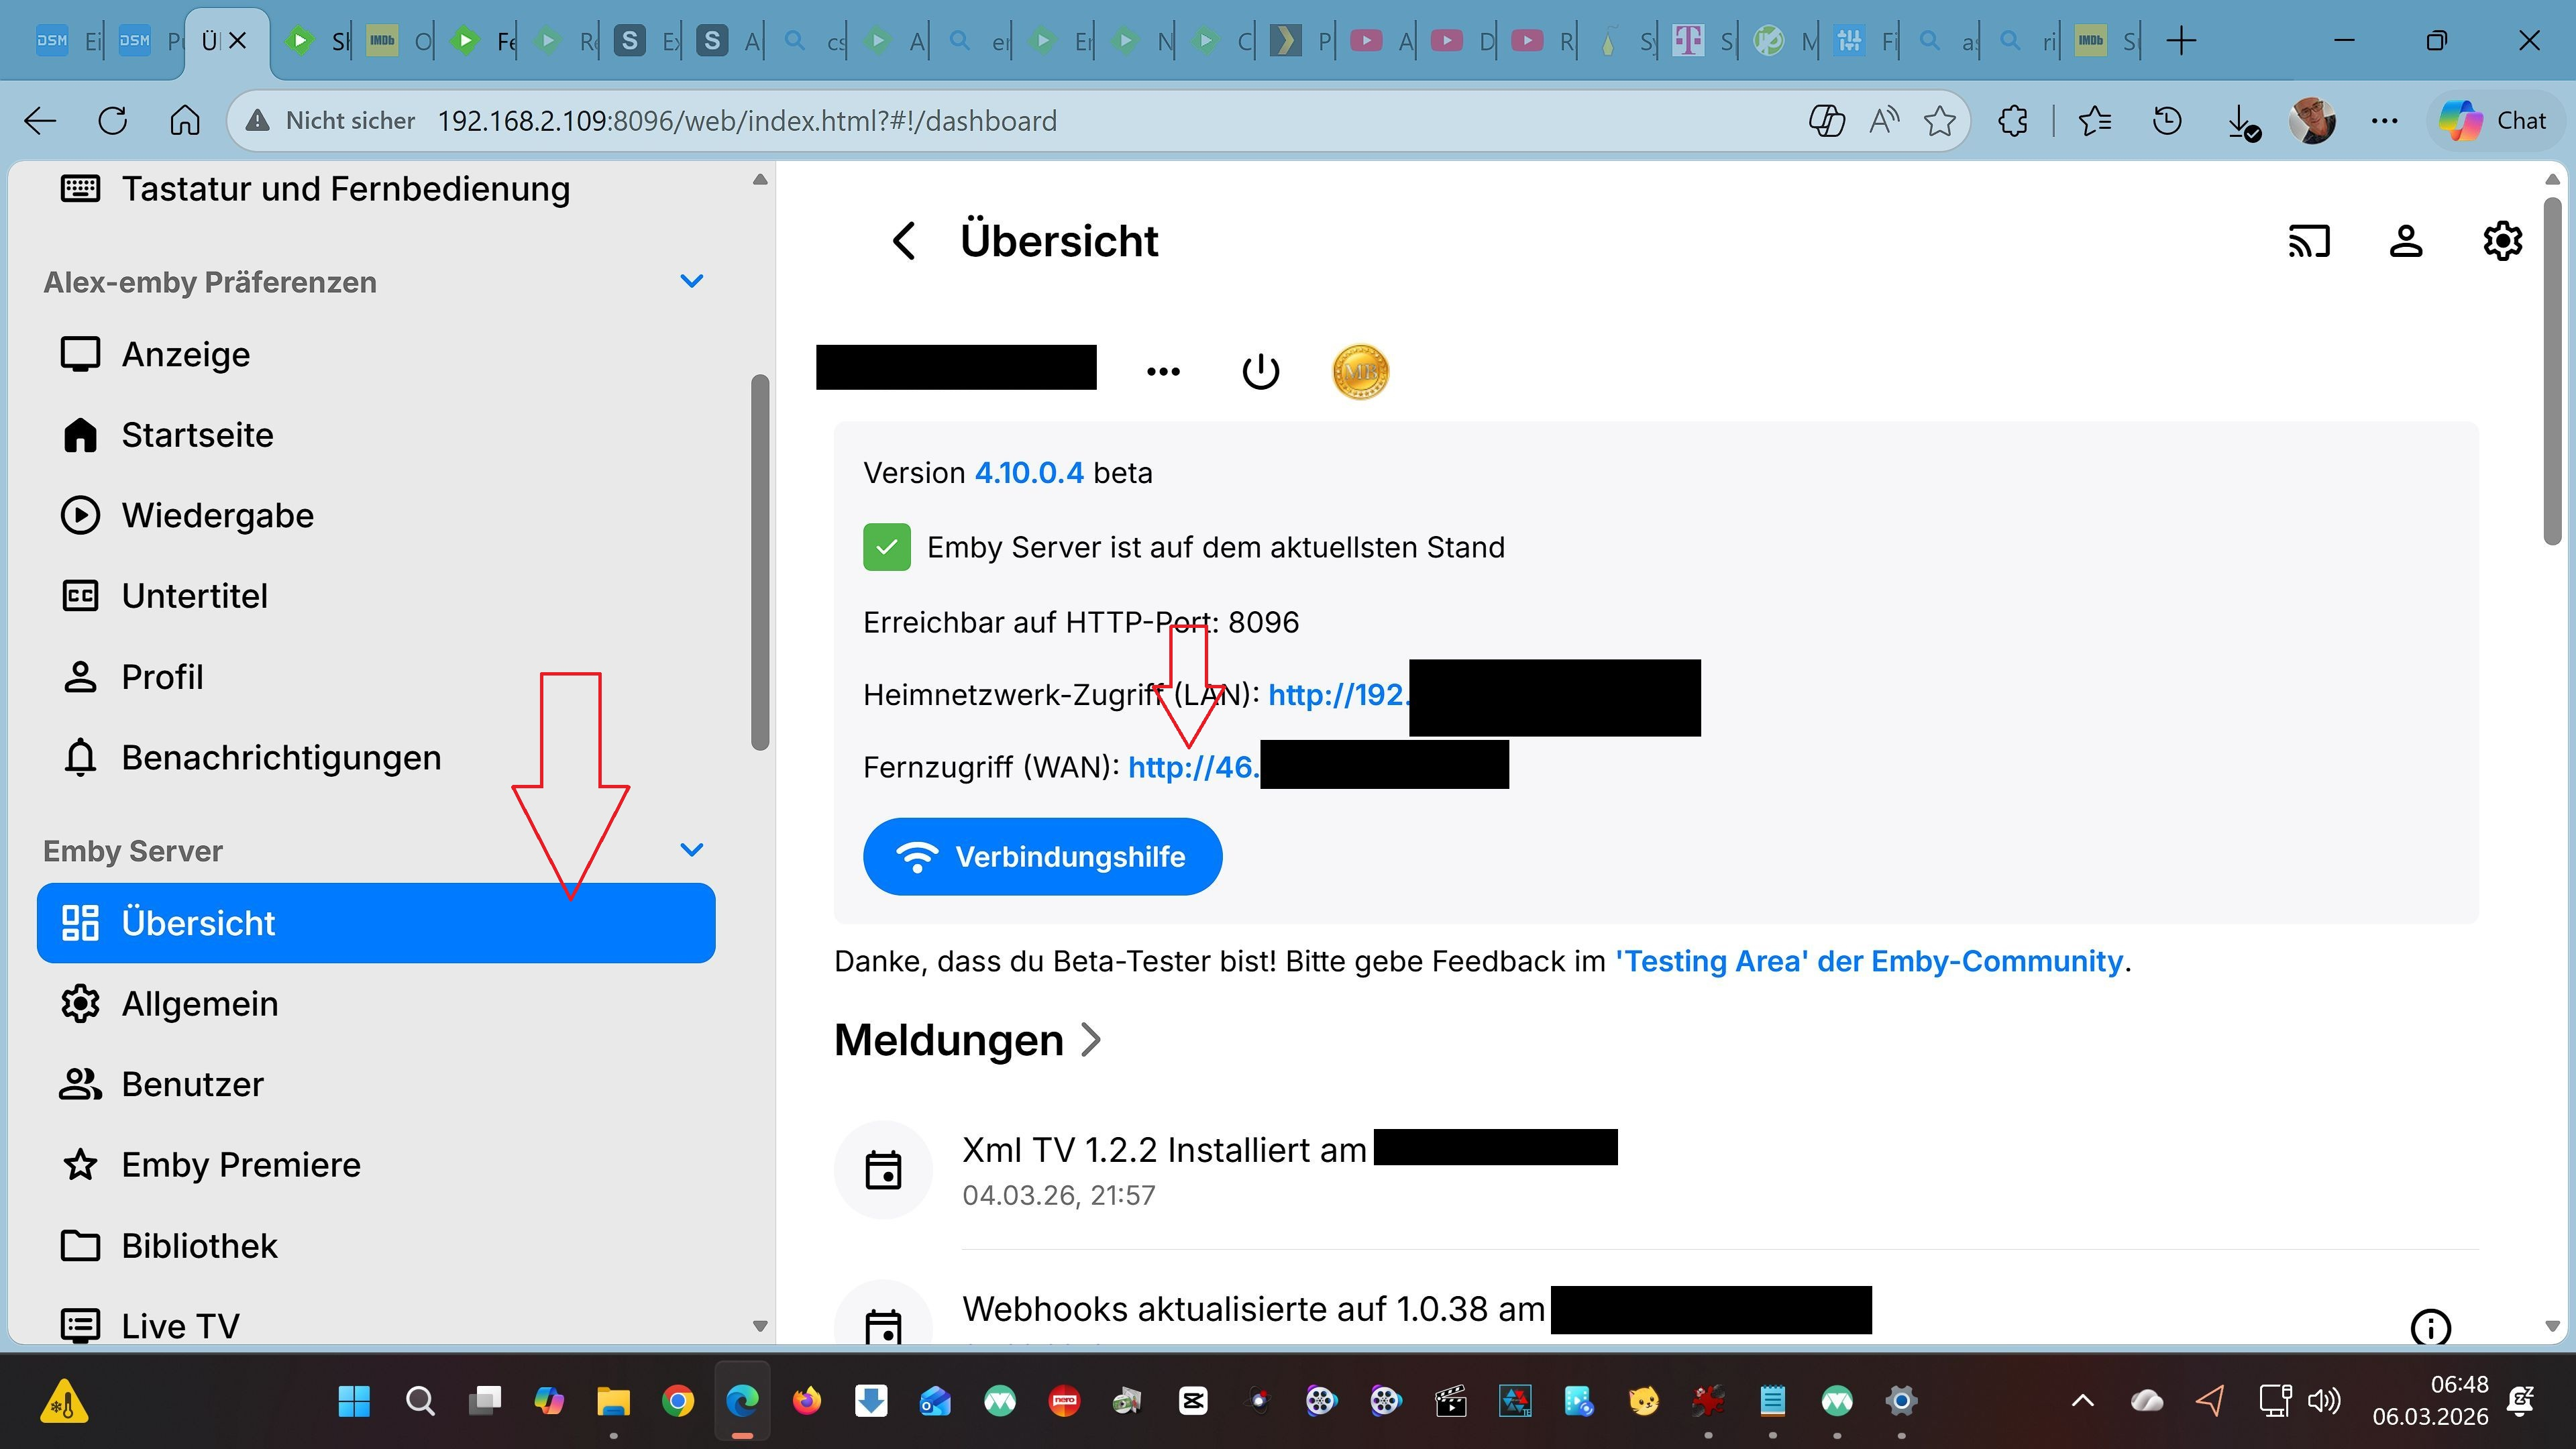Image resolution: width=2576 pixels, height=1449 pixels.
Task: Collapse the Emby Server section
Action: (x=691, y=850)
